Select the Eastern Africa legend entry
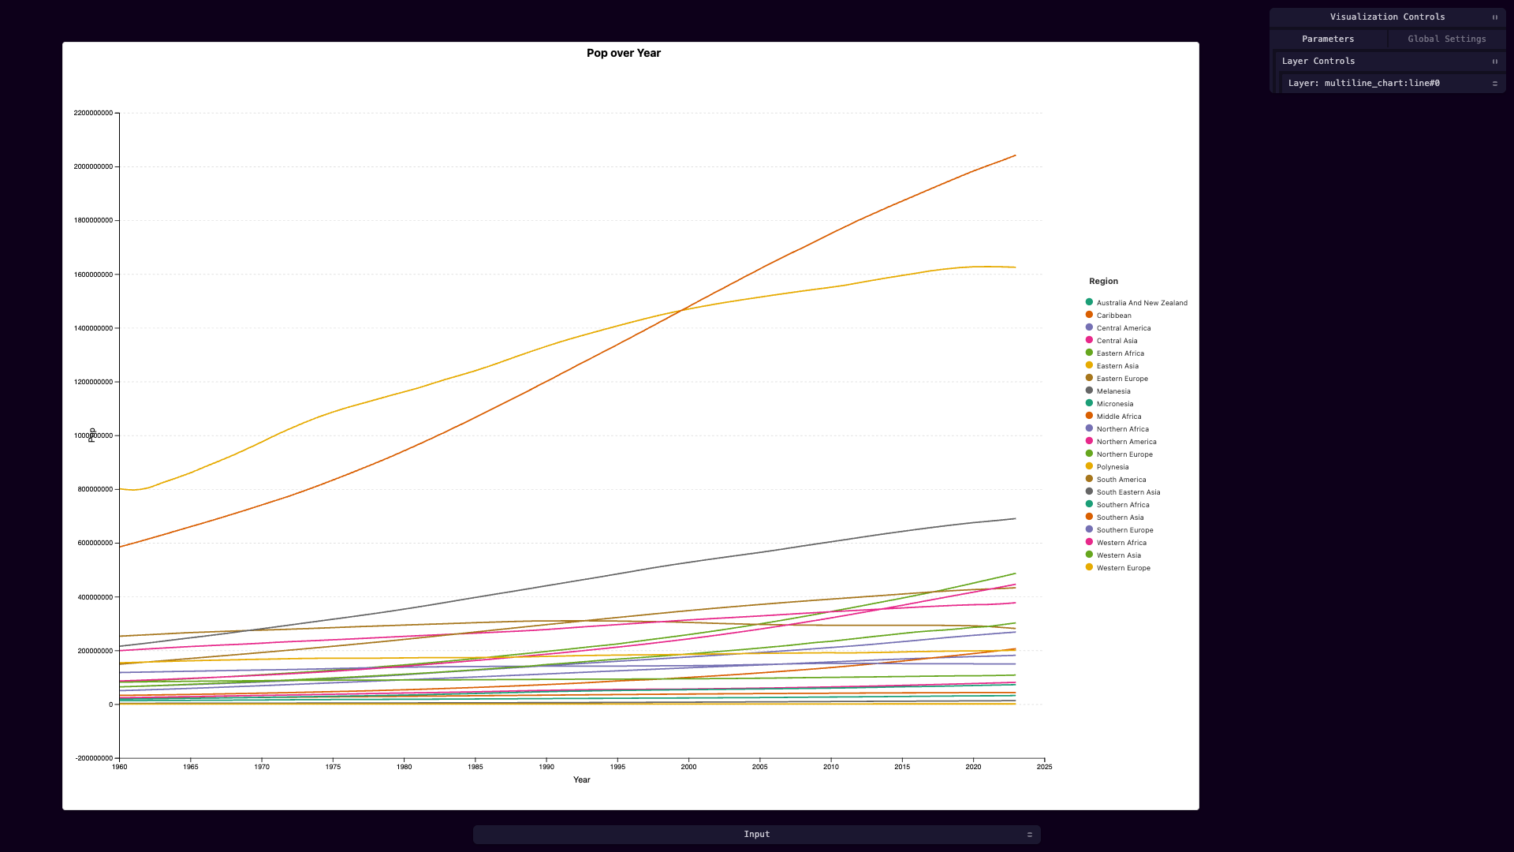The image size is (1514, 852). point(1115,353)
